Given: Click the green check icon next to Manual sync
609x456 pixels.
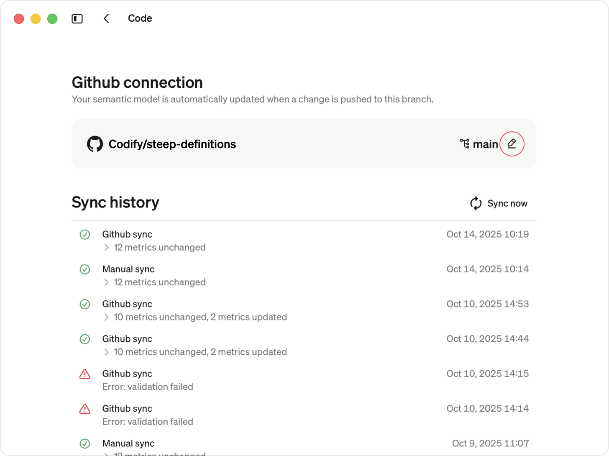Looking at the screenshot, I should click(x=84, y=269).
